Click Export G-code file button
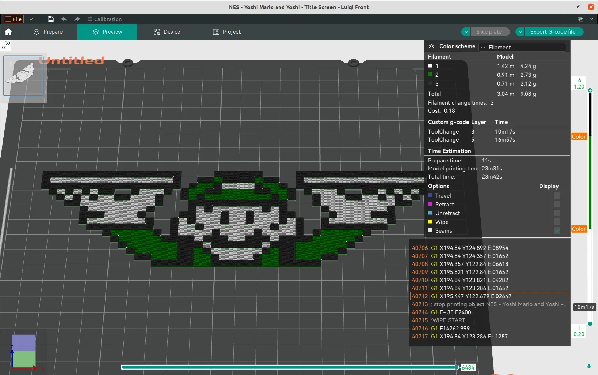Image resolution: width=598 pixels, height=375 pixels. point(553,32)
